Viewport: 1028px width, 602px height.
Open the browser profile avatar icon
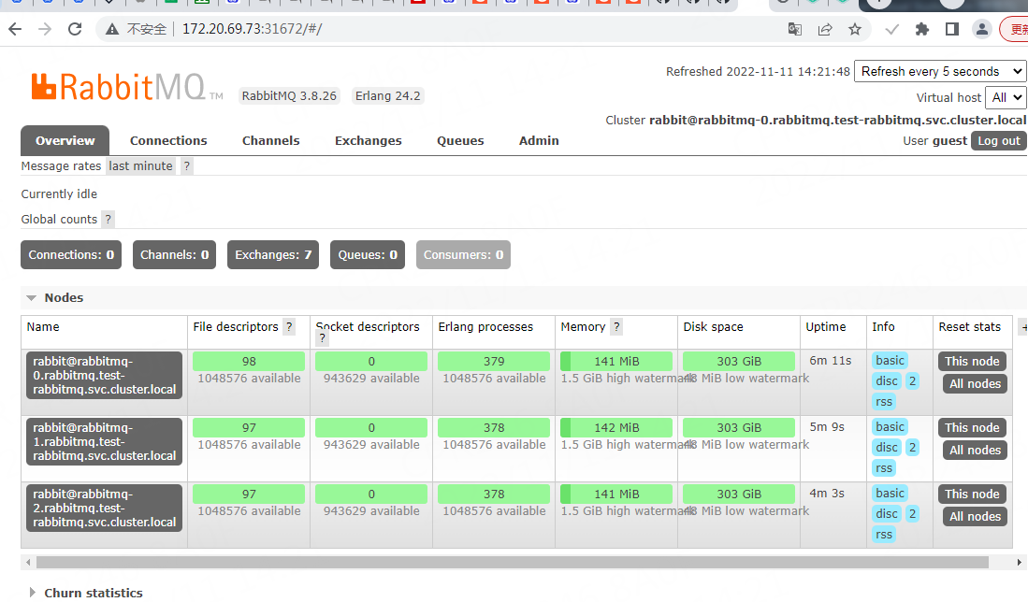point(982,29)
